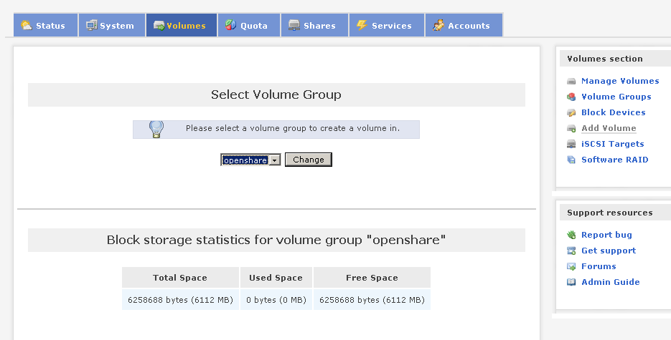Click the Free Space column header
Viewport: 671px width, 340px height.
[372, 278]
